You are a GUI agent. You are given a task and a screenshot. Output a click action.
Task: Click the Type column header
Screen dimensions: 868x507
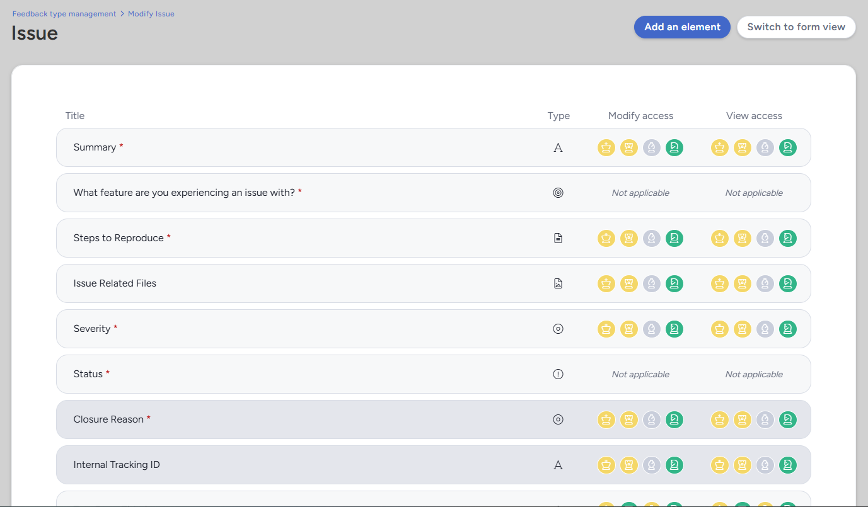(558, 116)
